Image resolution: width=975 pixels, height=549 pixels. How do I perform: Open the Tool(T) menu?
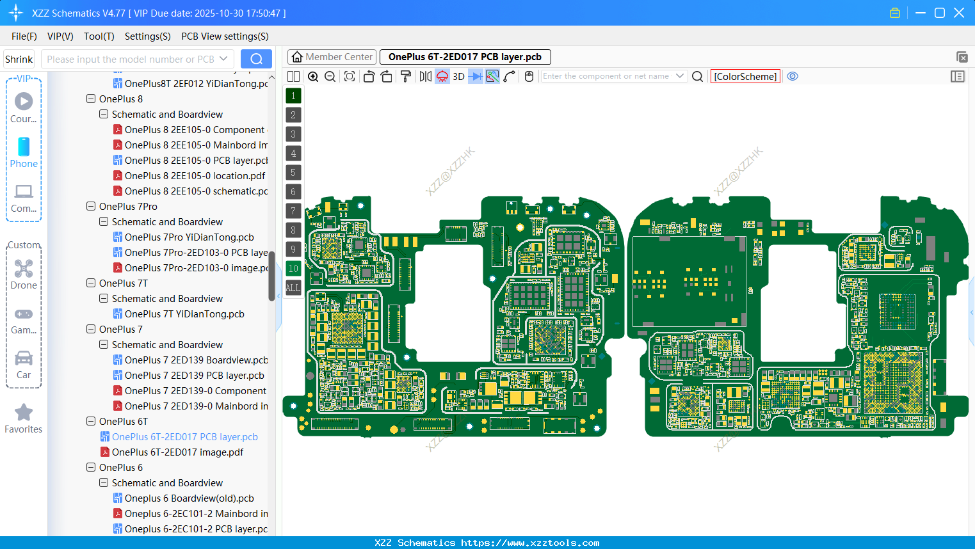coord(99,36)
